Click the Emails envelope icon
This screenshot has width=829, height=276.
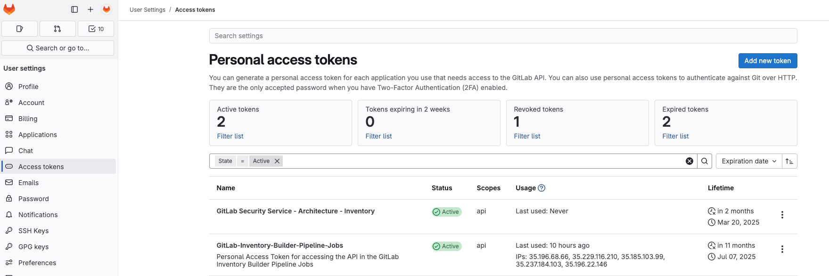(x=9, y=182)
